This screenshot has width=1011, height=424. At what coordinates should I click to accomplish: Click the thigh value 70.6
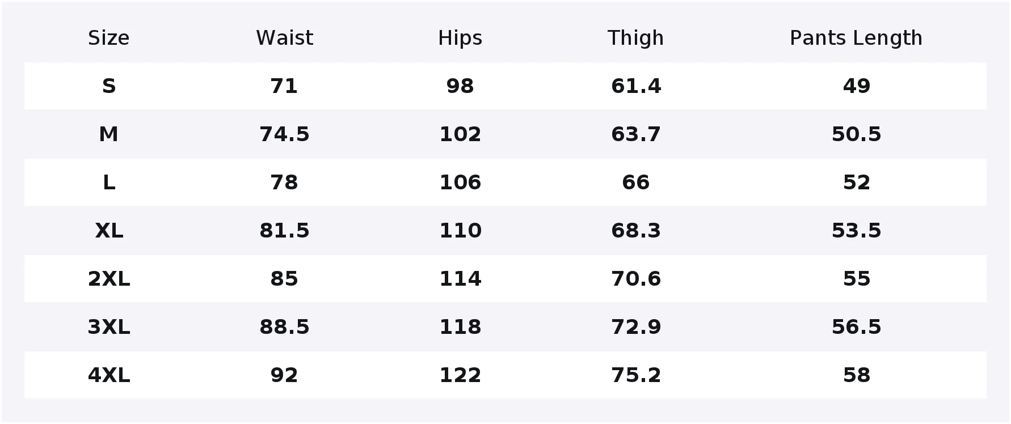coord(635,279)
